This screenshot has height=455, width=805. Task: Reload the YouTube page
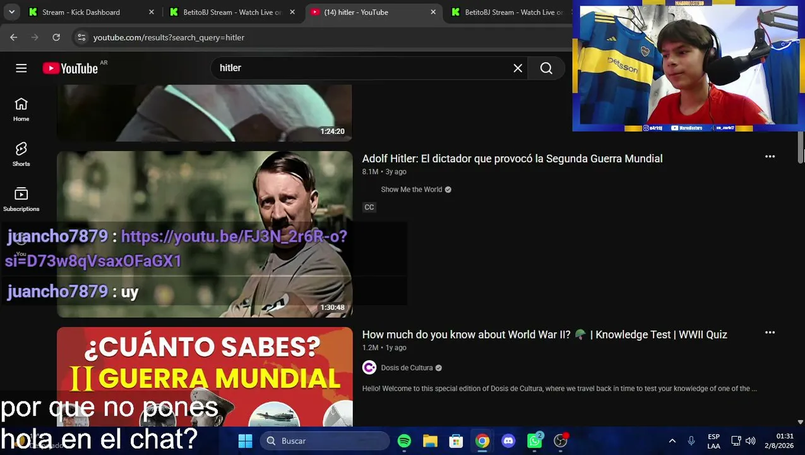pyautogui.click(x=56, y=37)
